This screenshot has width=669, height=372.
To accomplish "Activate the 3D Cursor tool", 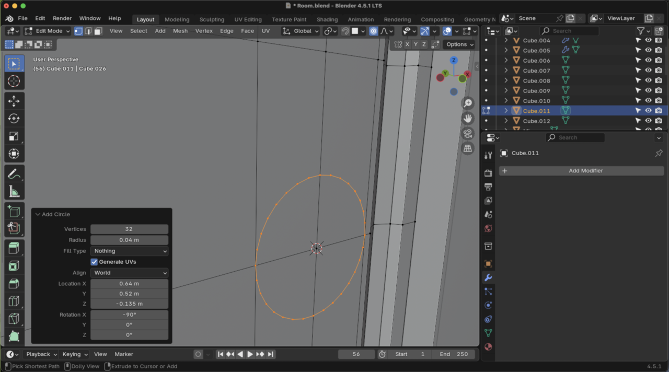I will (x=14, y=81).
